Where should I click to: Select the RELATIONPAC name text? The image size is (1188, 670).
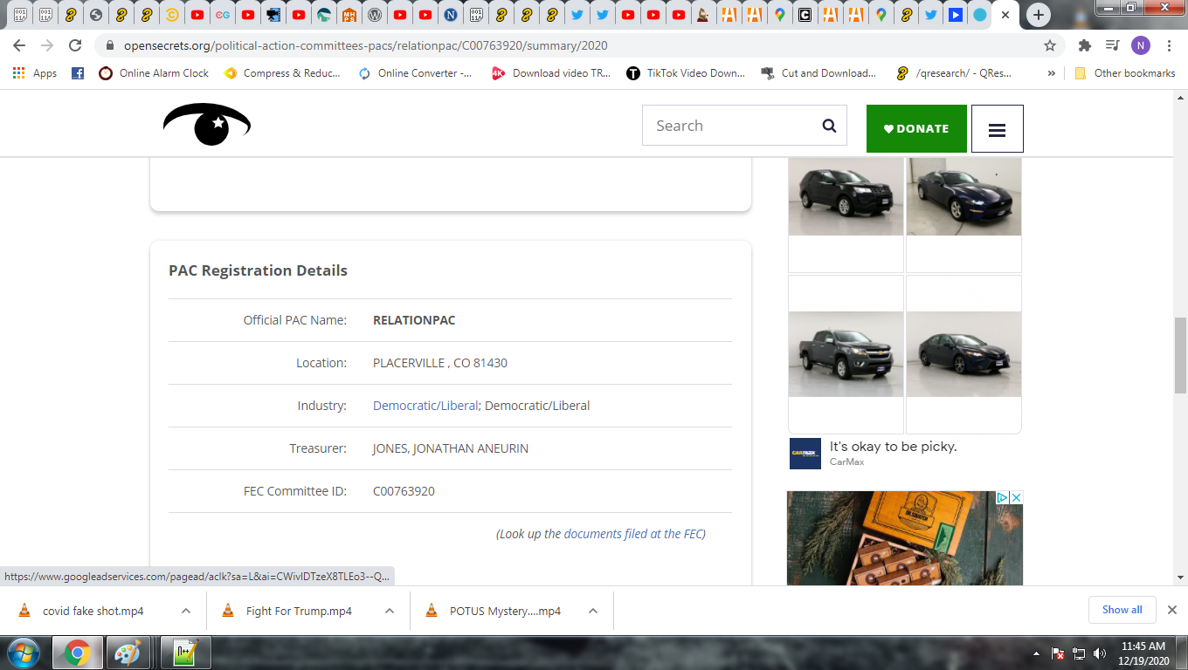point(414,320)
